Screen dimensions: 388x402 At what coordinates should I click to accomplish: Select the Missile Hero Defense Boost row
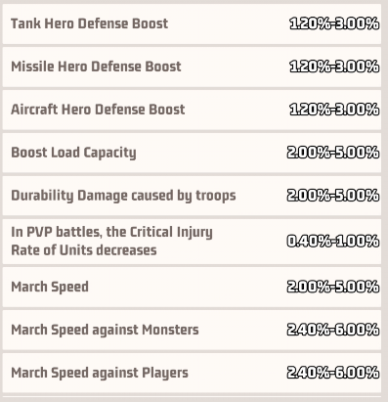[x=192, y=67]
